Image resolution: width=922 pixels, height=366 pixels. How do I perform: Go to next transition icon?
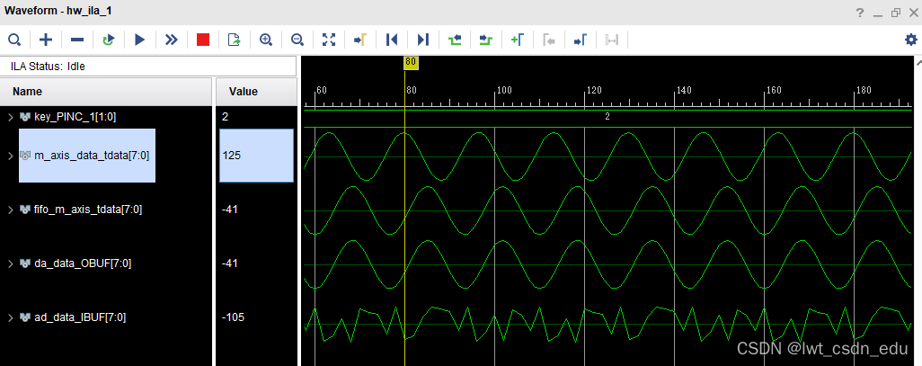[x=485, y=40]
